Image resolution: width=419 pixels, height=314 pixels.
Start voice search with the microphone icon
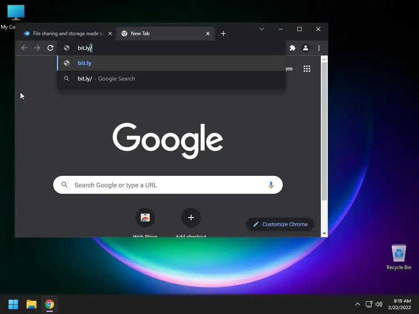[x=271, y=185]
